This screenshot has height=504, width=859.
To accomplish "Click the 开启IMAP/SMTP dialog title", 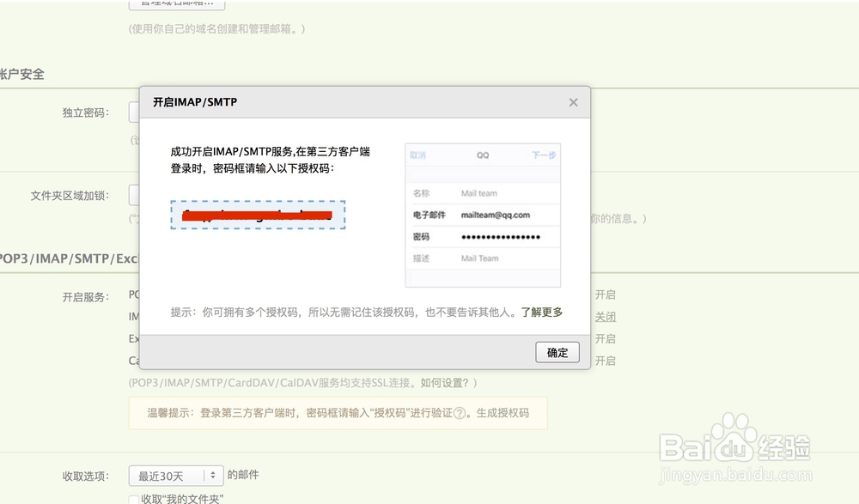I will pos(195,102).
